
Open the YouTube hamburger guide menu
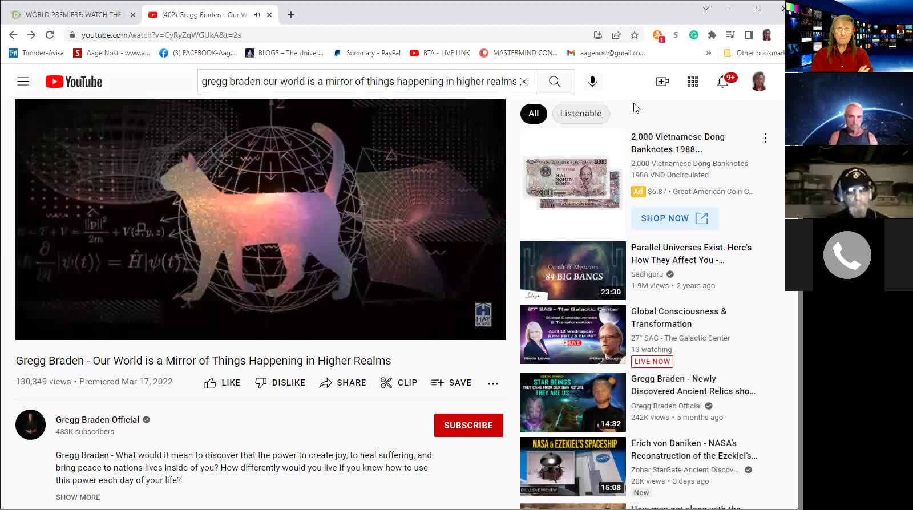[23, 82]
